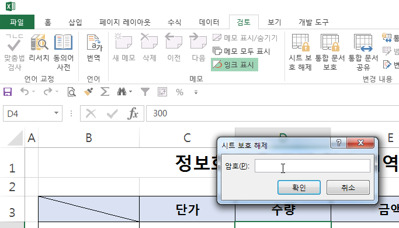Open print preview magnifier icon
Screen dimensions: 399x228
click(x=71, y=92)
